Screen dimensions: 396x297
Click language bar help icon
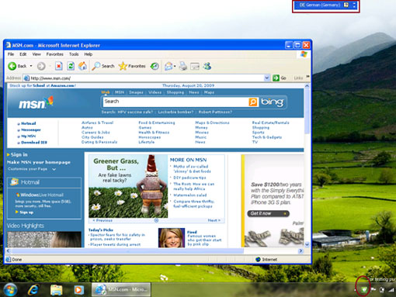pos(346,5)
